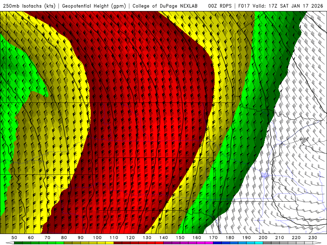
Task: Select the dark gray swatch starting at 200
Action: coord(267,243)
